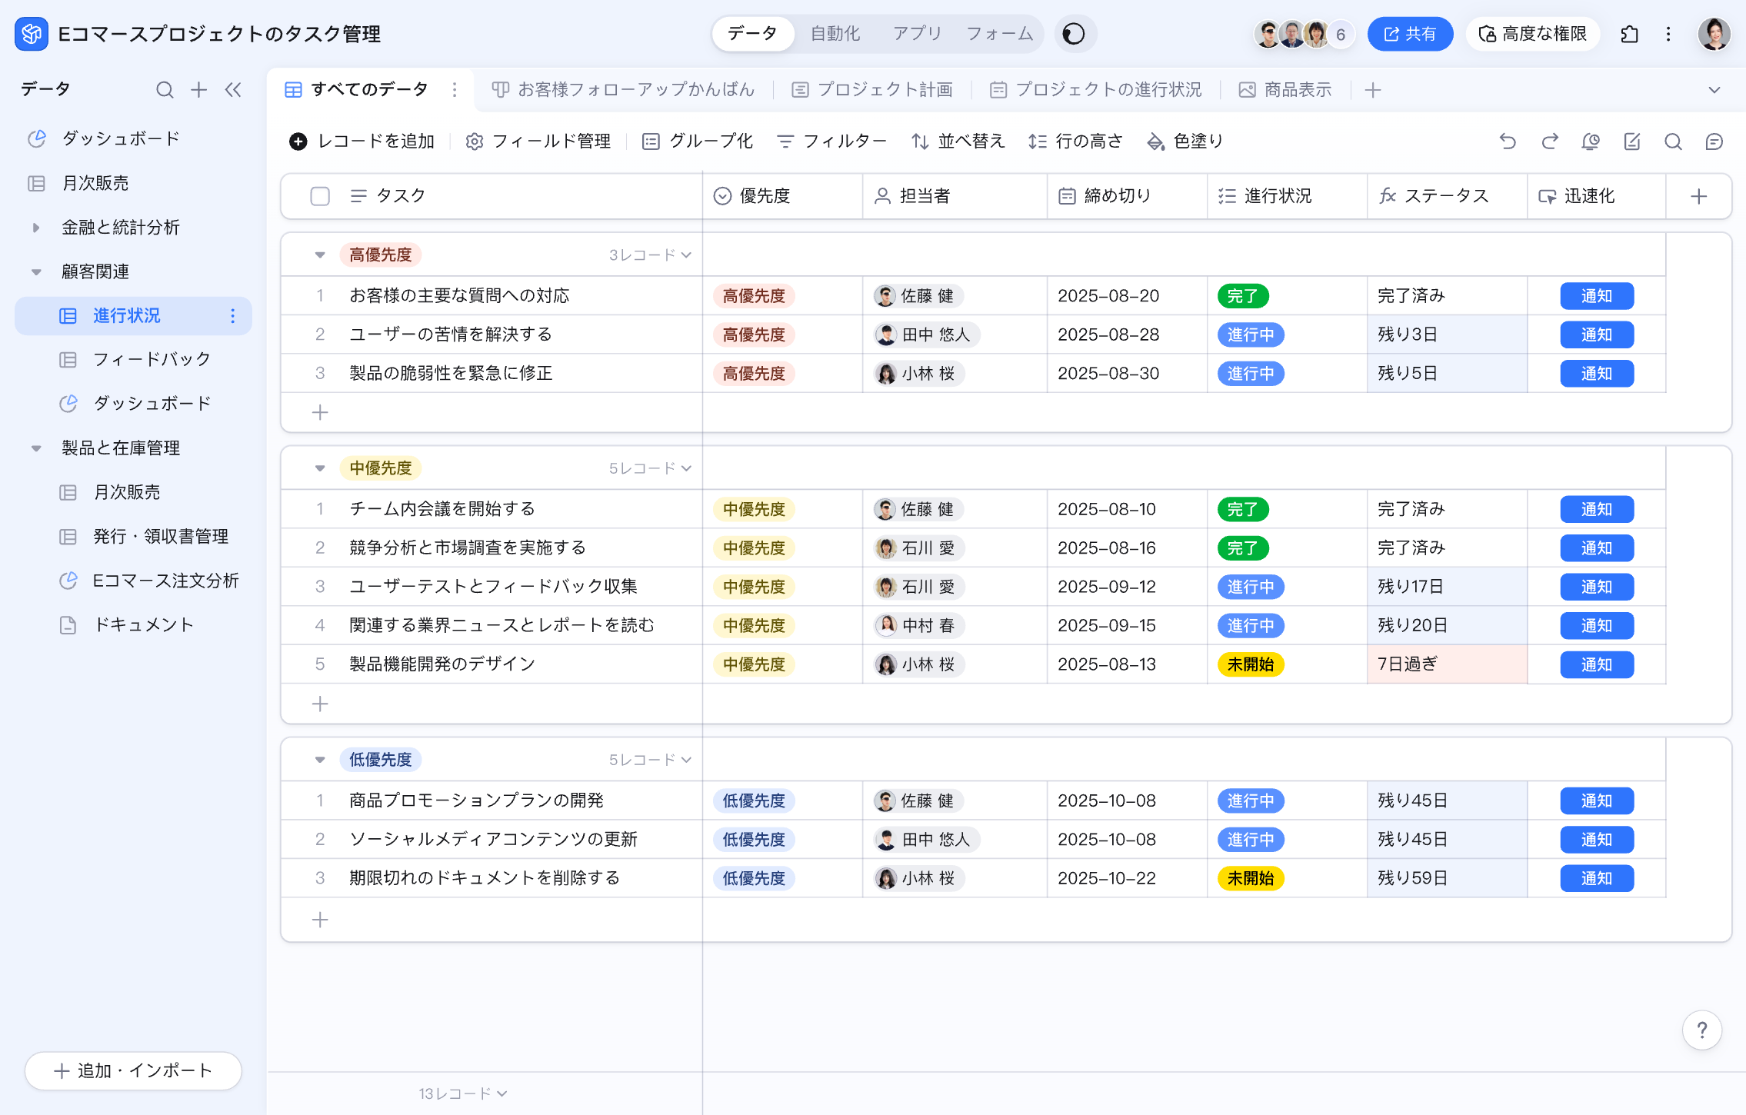This screenshot has height=1115, width=1746.
Task: Collapse the 高優先度 group triangle
Action: tap(320, 255)
